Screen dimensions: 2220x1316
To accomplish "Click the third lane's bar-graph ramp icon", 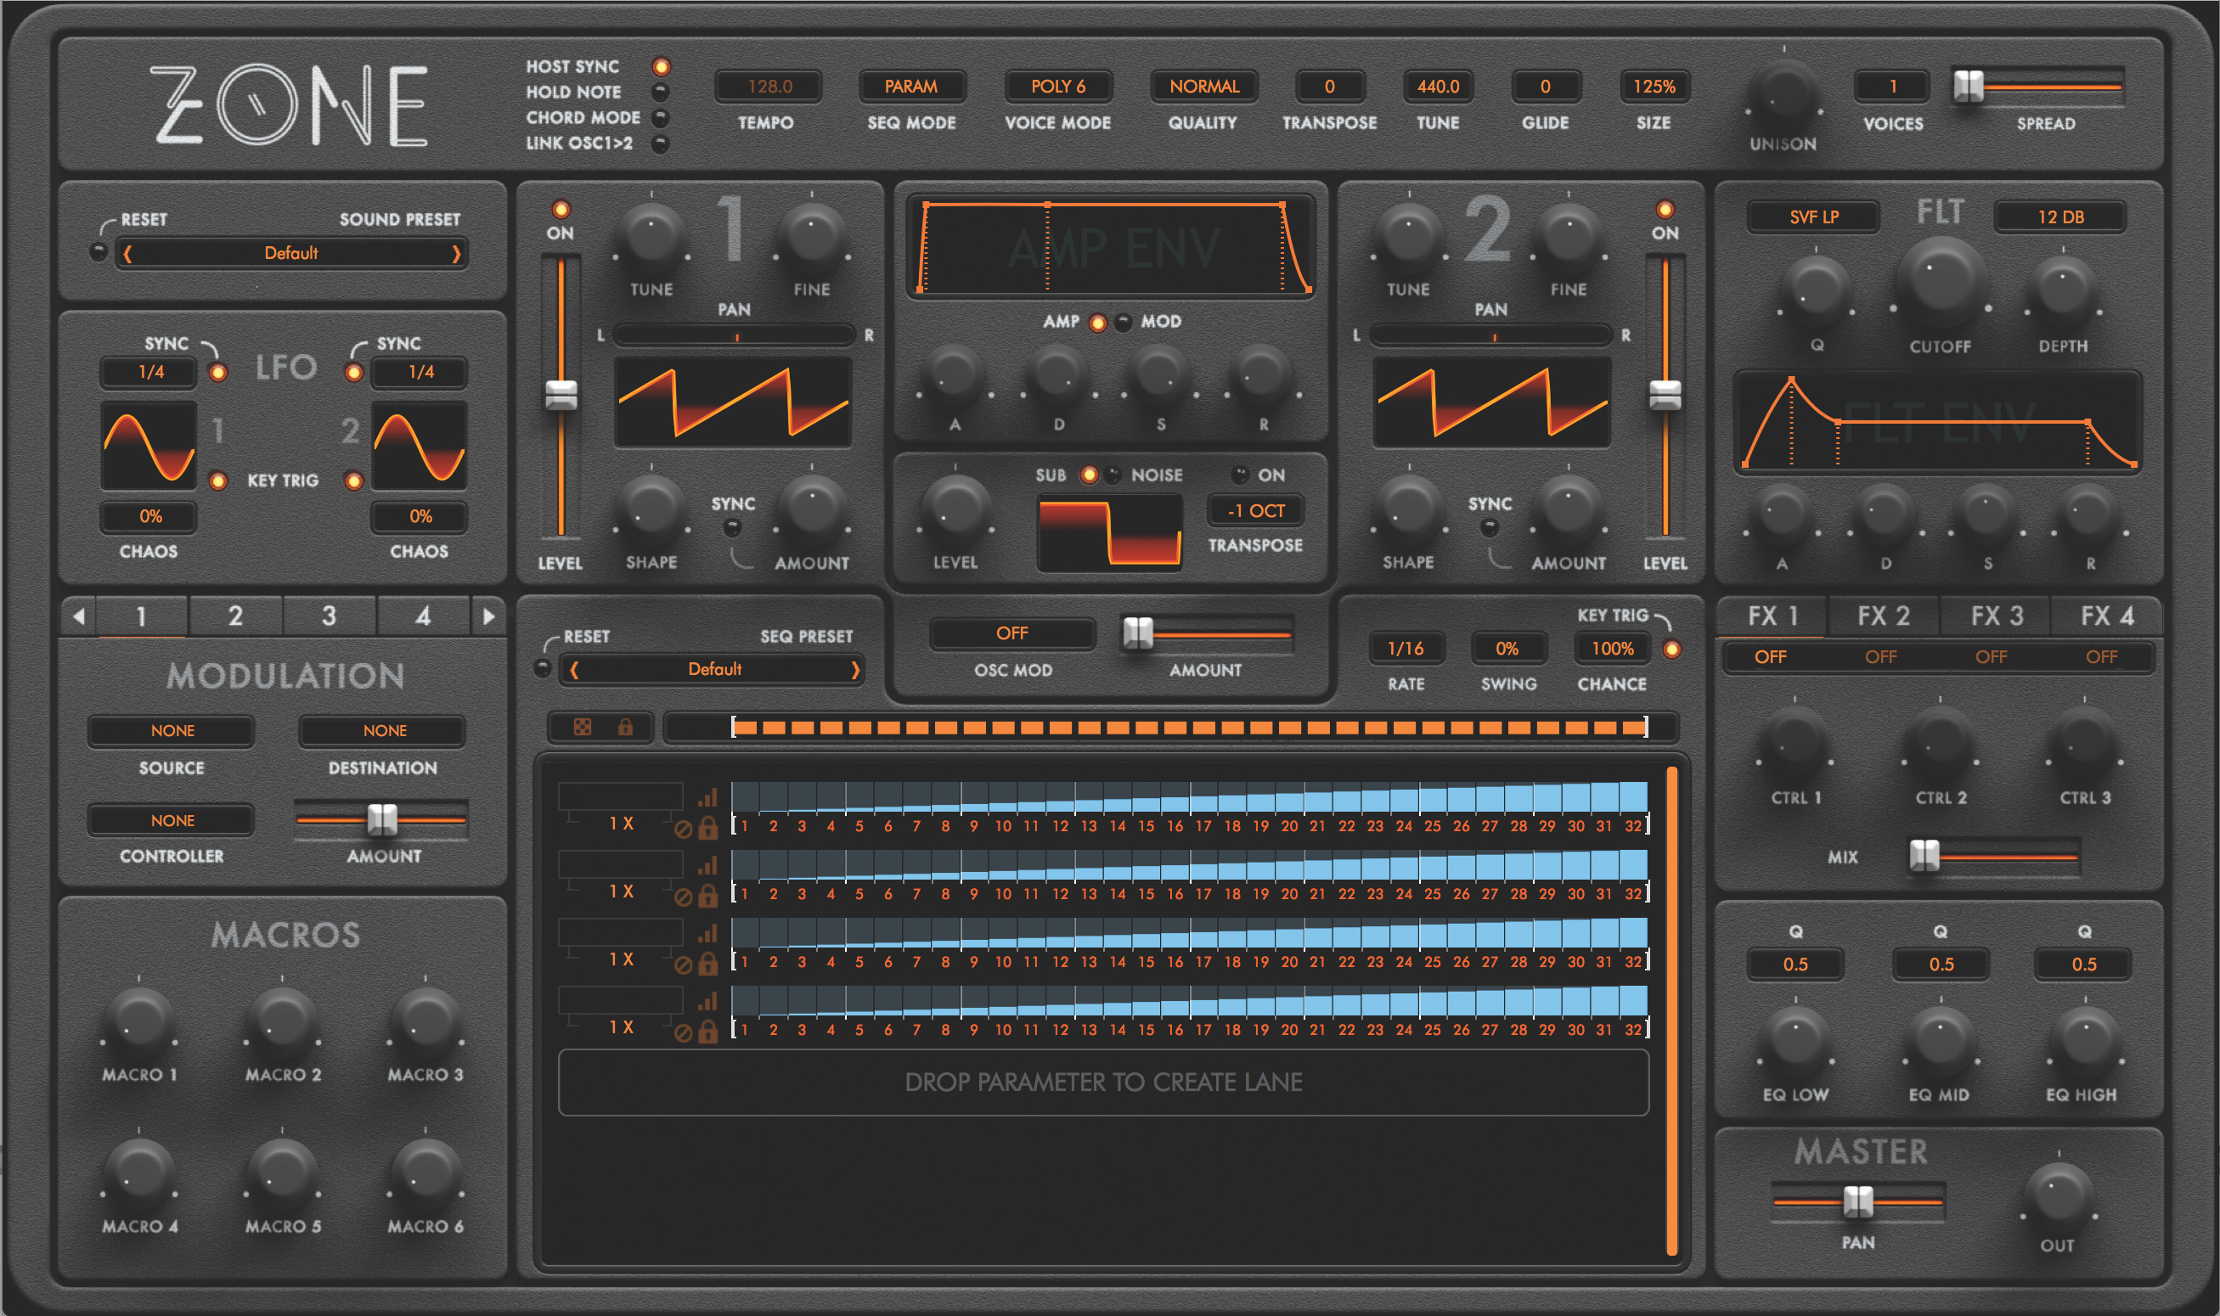I will click(x=707, y=932).
